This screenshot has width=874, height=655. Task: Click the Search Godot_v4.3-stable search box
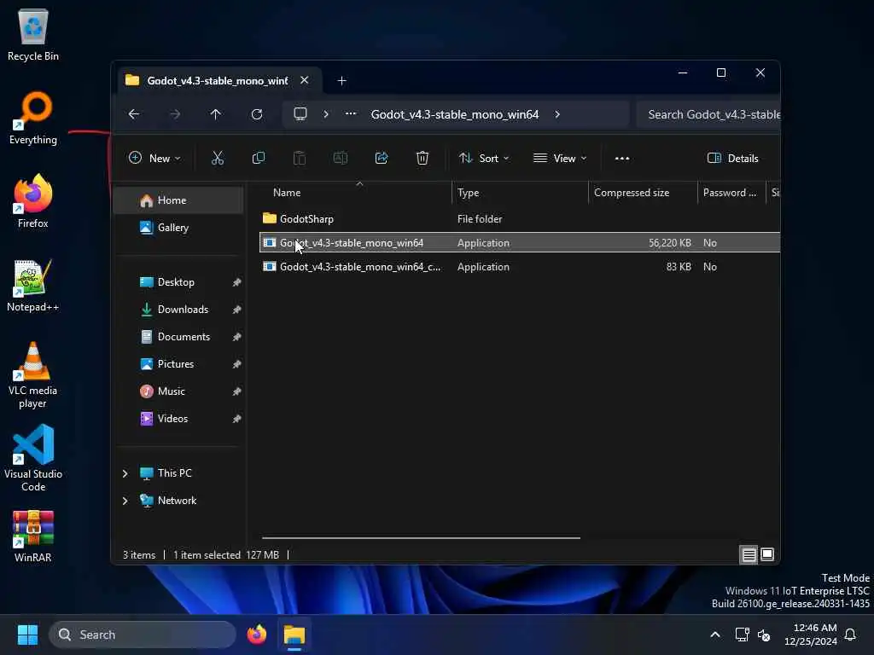(x=708, y=114)
